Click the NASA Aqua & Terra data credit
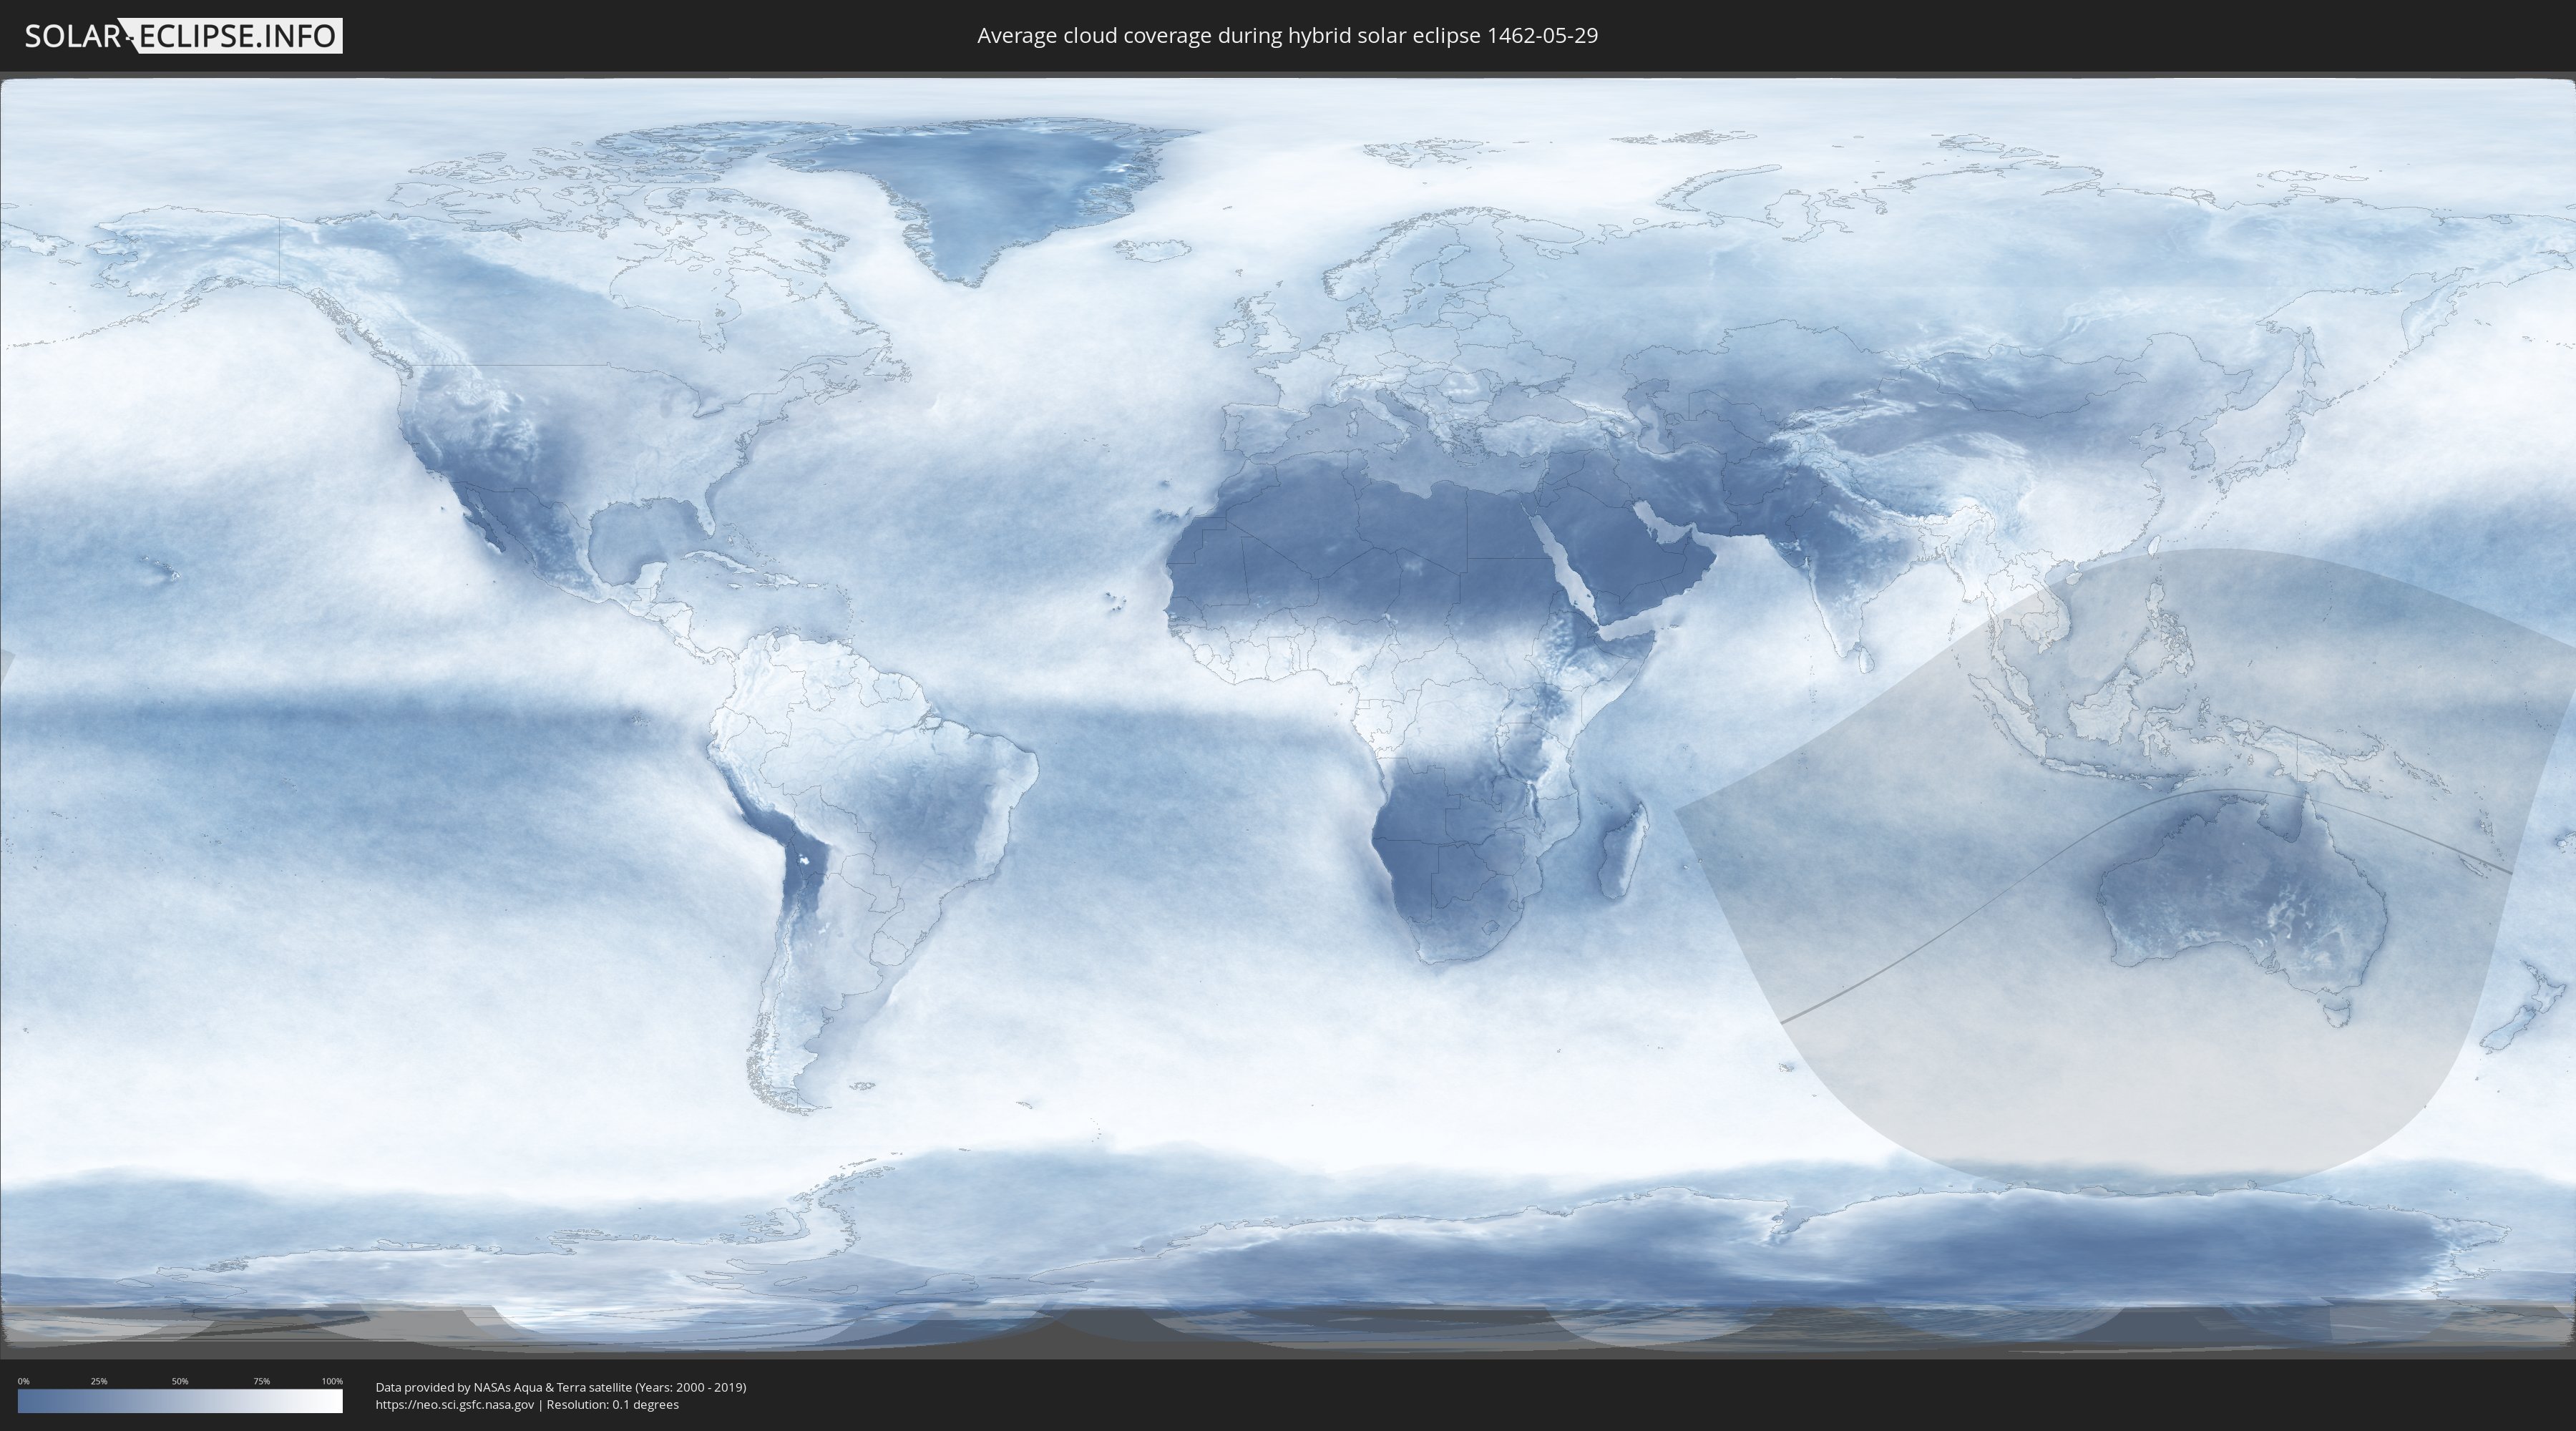The image size is (2576, 1431). [x=560, y=1387]
